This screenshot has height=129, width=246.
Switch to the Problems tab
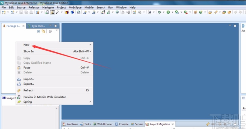(70, 124)
